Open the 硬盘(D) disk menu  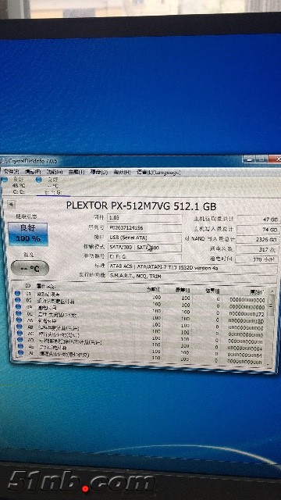point(99,172)
